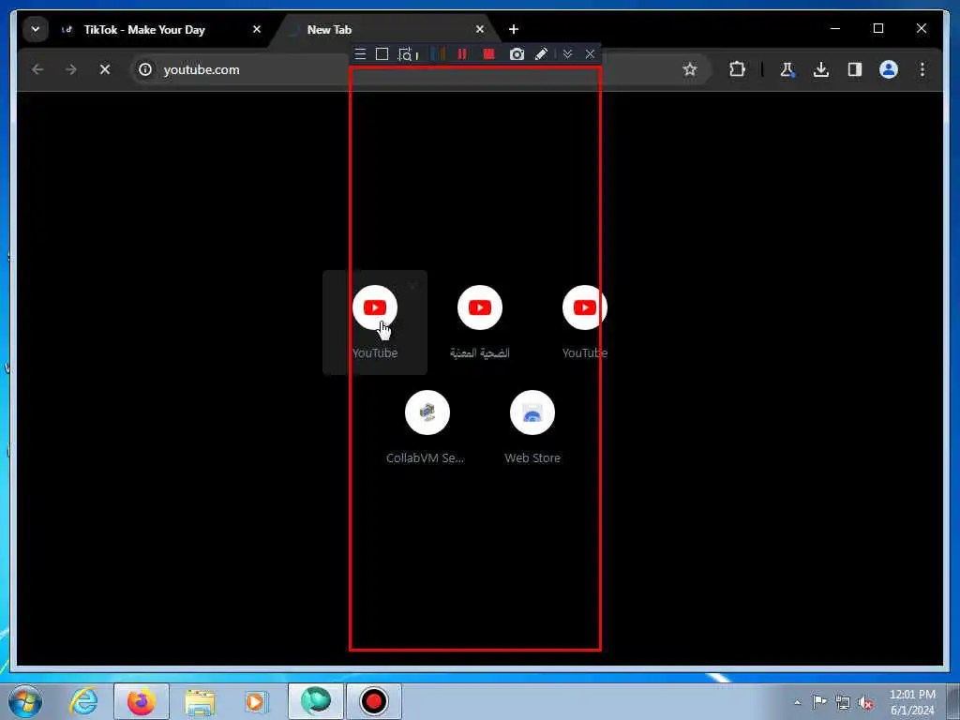Go forward with the forward arrow
The height and width of the screenshot is (720, 960).
point(71,69)
